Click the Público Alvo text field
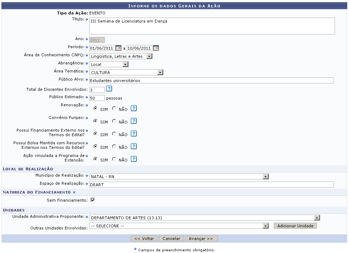 coord(211,81)
